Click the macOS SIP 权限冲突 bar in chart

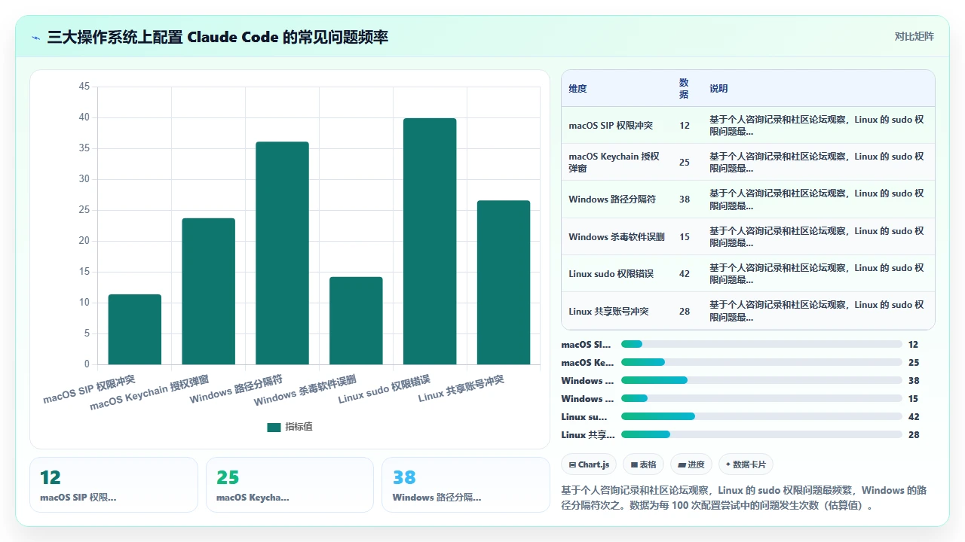point(135,330)
